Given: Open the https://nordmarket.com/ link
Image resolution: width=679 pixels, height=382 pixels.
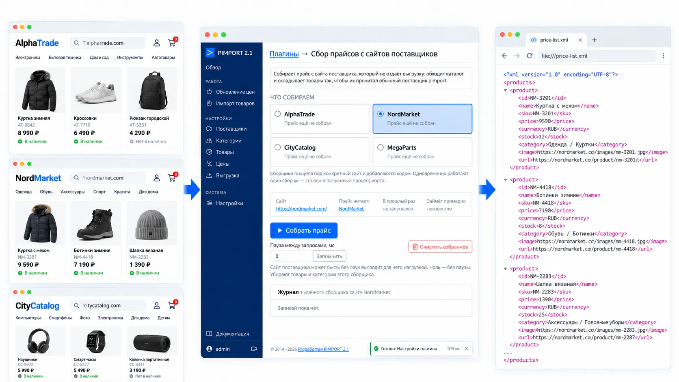Looking at the screenshot, I should [301, 209].
